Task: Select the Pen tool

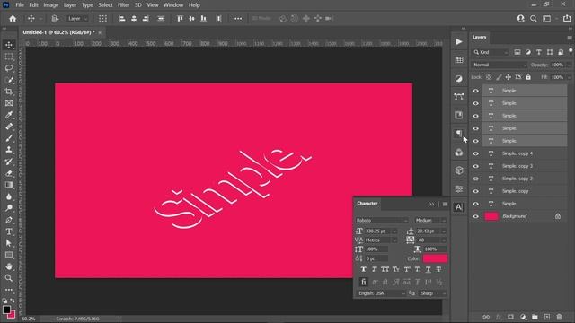Action: pos(9,220)
